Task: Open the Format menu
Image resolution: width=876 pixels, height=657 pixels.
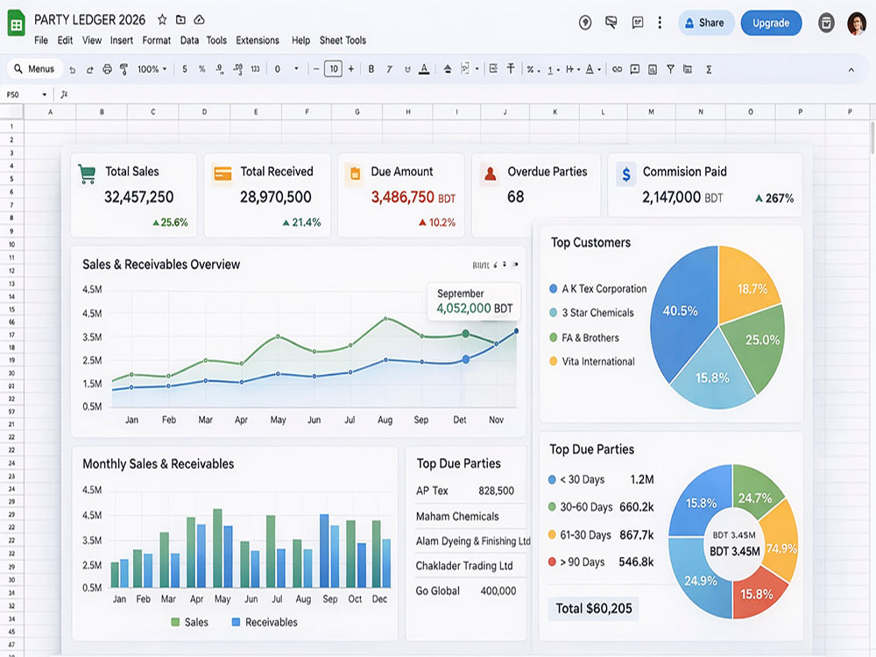Action: (x=157, y=40)
